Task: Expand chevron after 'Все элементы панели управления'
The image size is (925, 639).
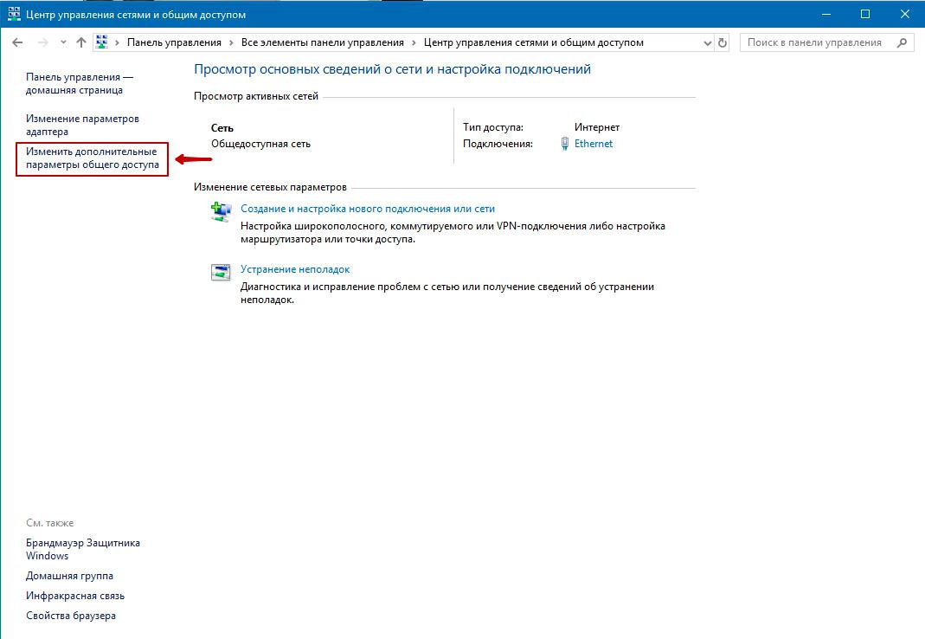Action: click(x=414, y=42)
